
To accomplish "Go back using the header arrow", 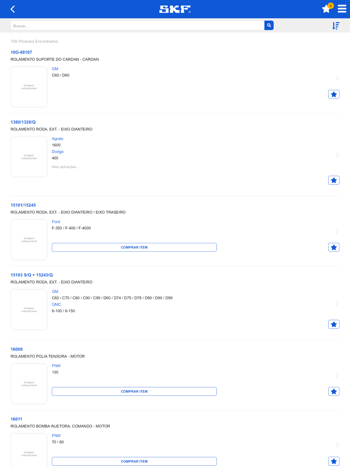I will click(13, 9).
